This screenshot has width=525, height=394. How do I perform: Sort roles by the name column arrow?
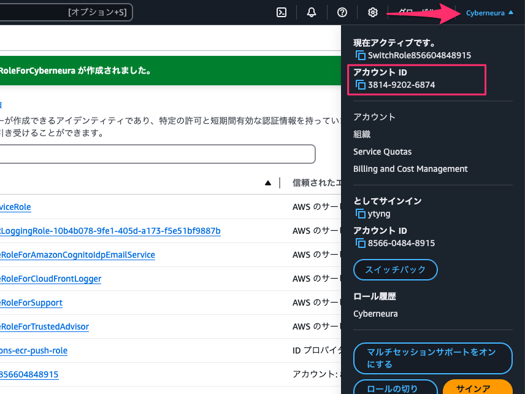click(x=268, y=183)
